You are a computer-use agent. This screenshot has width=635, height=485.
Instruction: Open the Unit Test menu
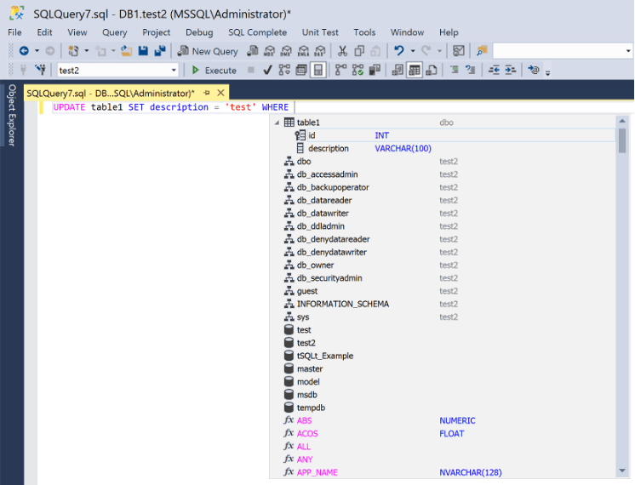[x=320, y=32]
